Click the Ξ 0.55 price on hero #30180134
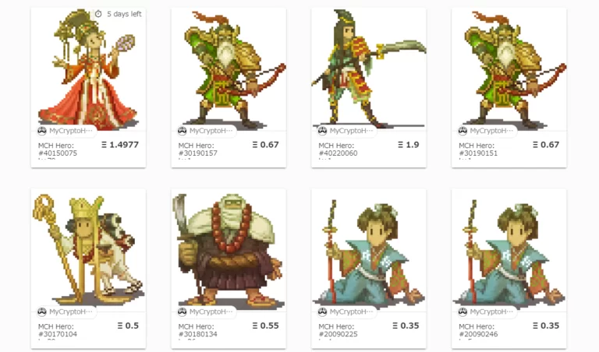 point(265,326)
